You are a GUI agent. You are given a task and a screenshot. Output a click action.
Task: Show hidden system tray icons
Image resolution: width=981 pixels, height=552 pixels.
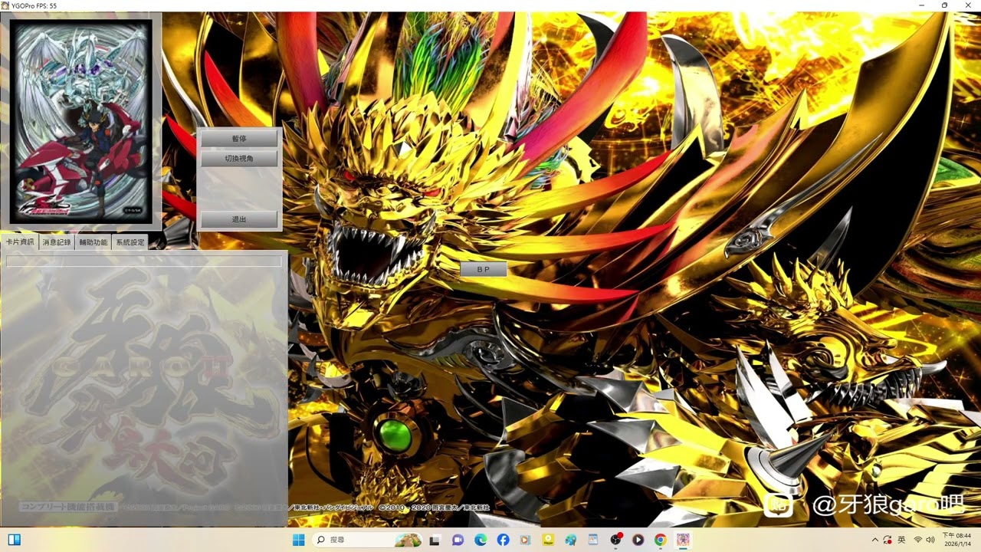875,540
